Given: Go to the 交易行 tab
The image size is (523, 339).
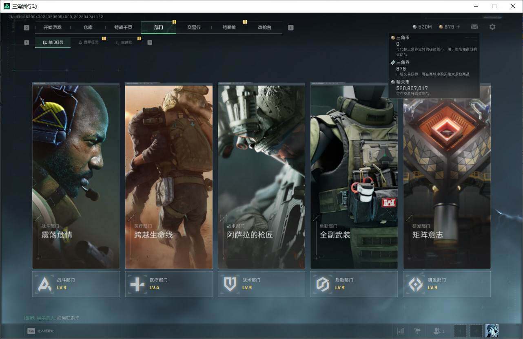Looking at the screenshot, I should pos(194,28).
